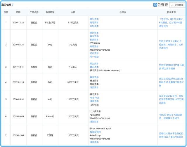The width and height of the screenshot is (187, 147).
Task: Select date cell 2016-05-31
Action: (18, 99)
